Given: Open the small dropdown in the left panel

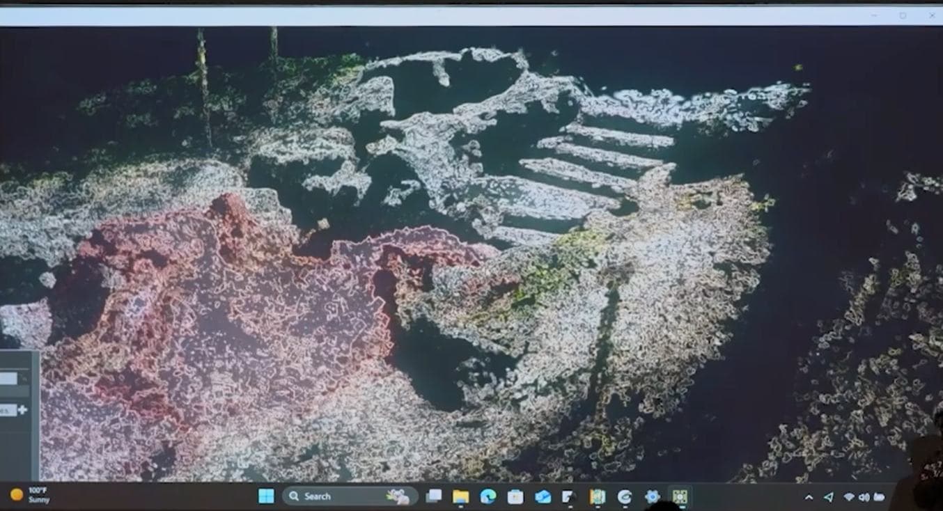Looking at the screenshot, I should [24, 378].
